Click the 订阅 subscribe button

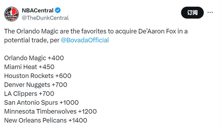[192, 13]
